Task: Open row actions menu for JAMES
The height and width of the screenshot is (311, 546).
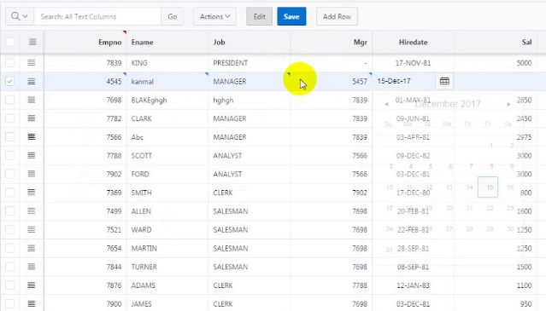Action: click(32, 303)
